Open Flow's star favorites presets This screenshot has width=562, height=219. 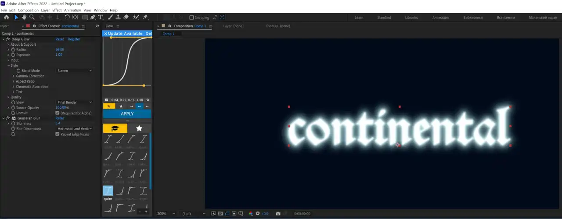pos(139,128)
